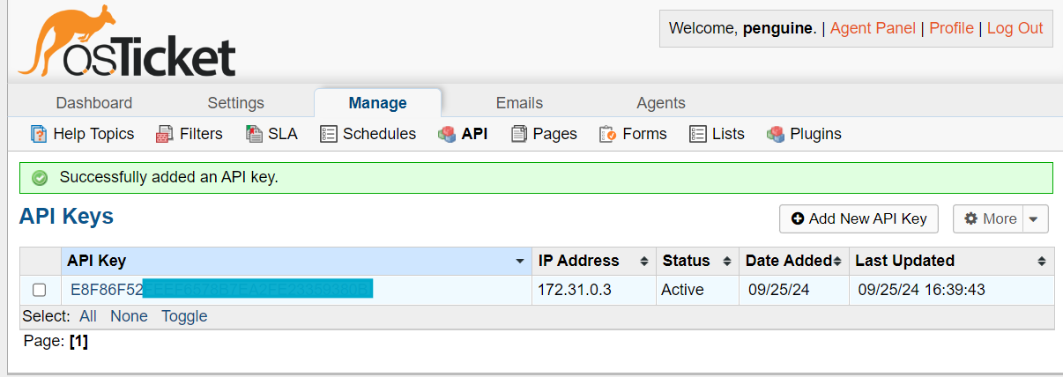1063x377 pixels.
Task: Expand the More dropdown caret
Action: coord(1036,218)
